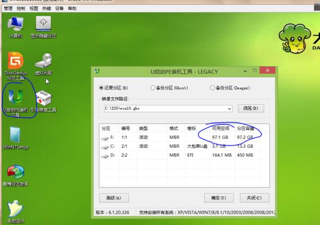Click the U启动 logo in dialog title bar
Image resolution: width=320 pixels, height=225 pixels.
pos(97,71)
